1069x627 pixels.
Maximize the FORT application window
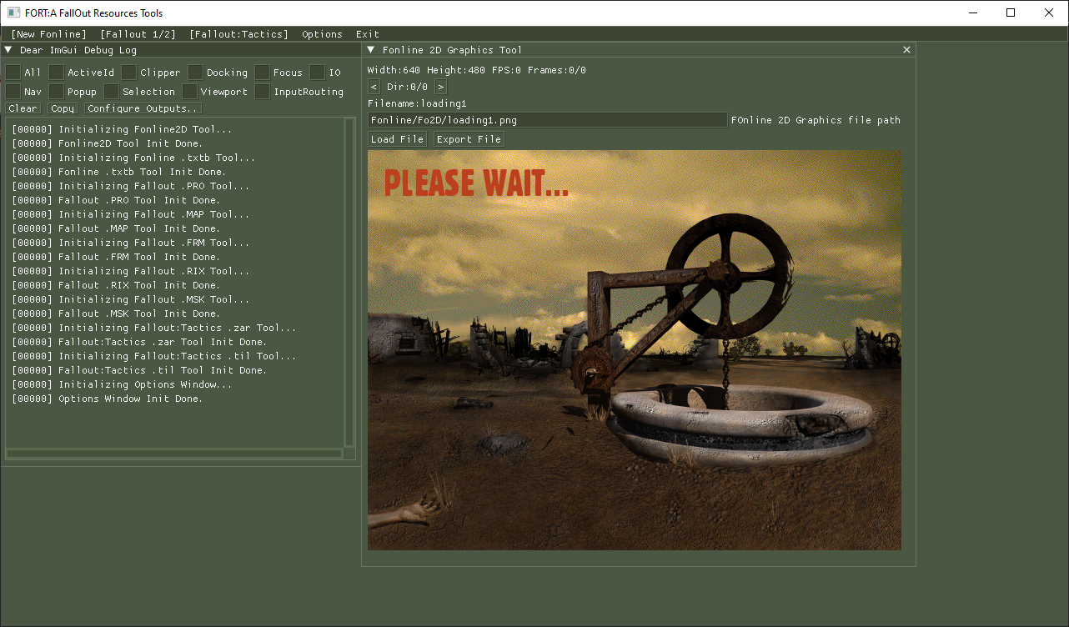click(x=1011, y=13)
